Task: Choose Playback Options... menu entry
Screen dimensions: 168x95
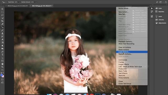Action: (x=126, y=41)
